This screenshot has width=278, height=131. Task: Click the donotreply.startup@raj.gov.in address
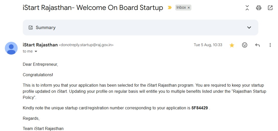[x=86, y=45]
